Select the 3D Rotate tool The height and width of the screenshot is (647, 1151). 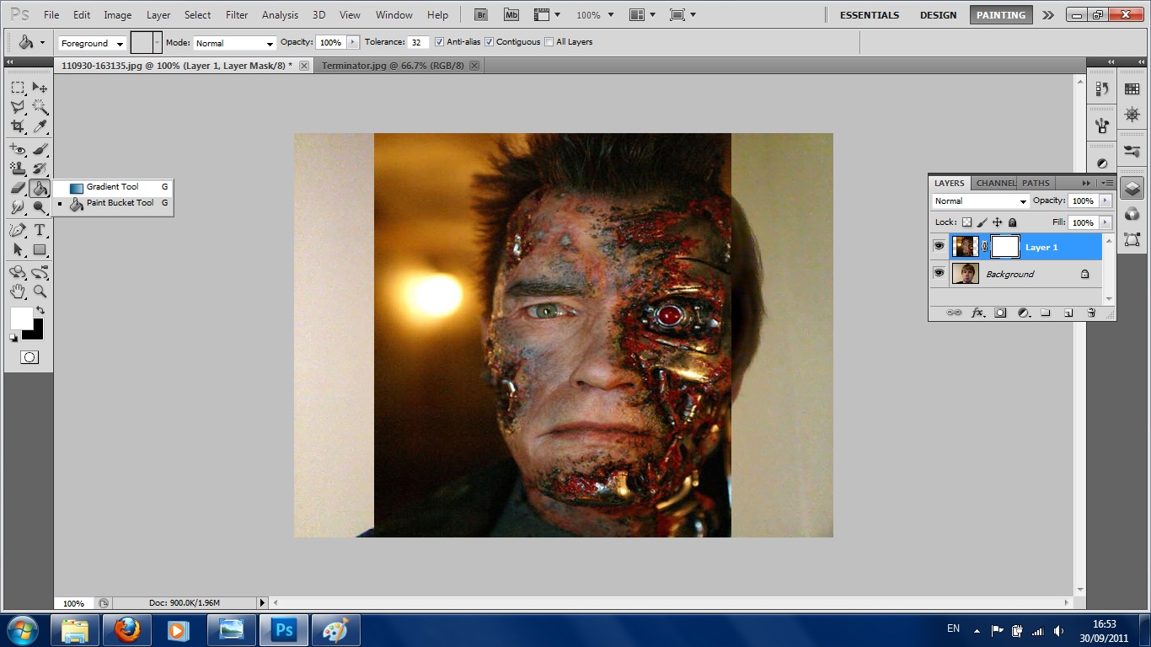point(18,272)
